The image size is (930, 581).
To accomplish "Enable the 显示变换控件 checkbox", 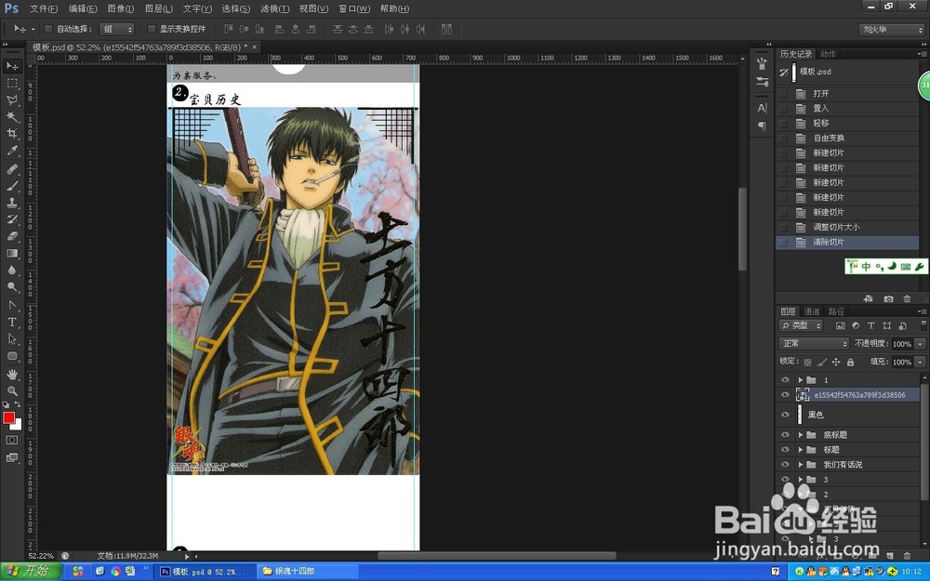I will point(152,29).
